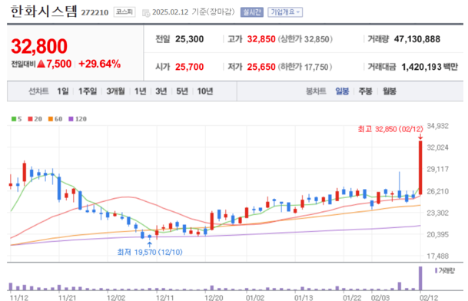Select the 1년 line chart tab

[x=140, y=91]
